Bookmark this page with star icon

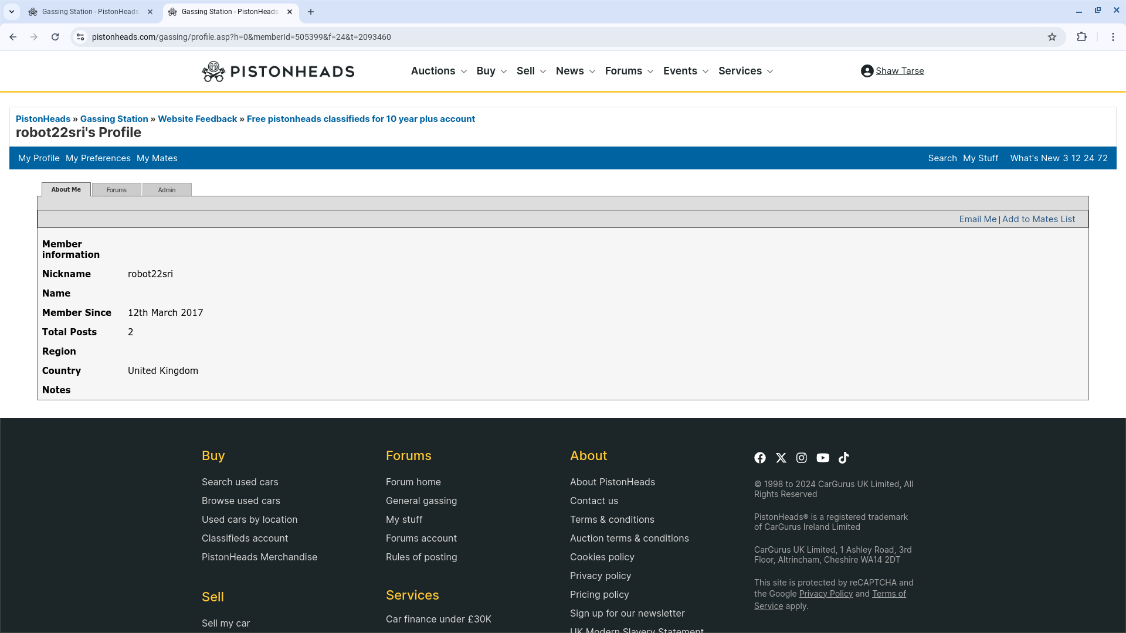(1052, 37)
